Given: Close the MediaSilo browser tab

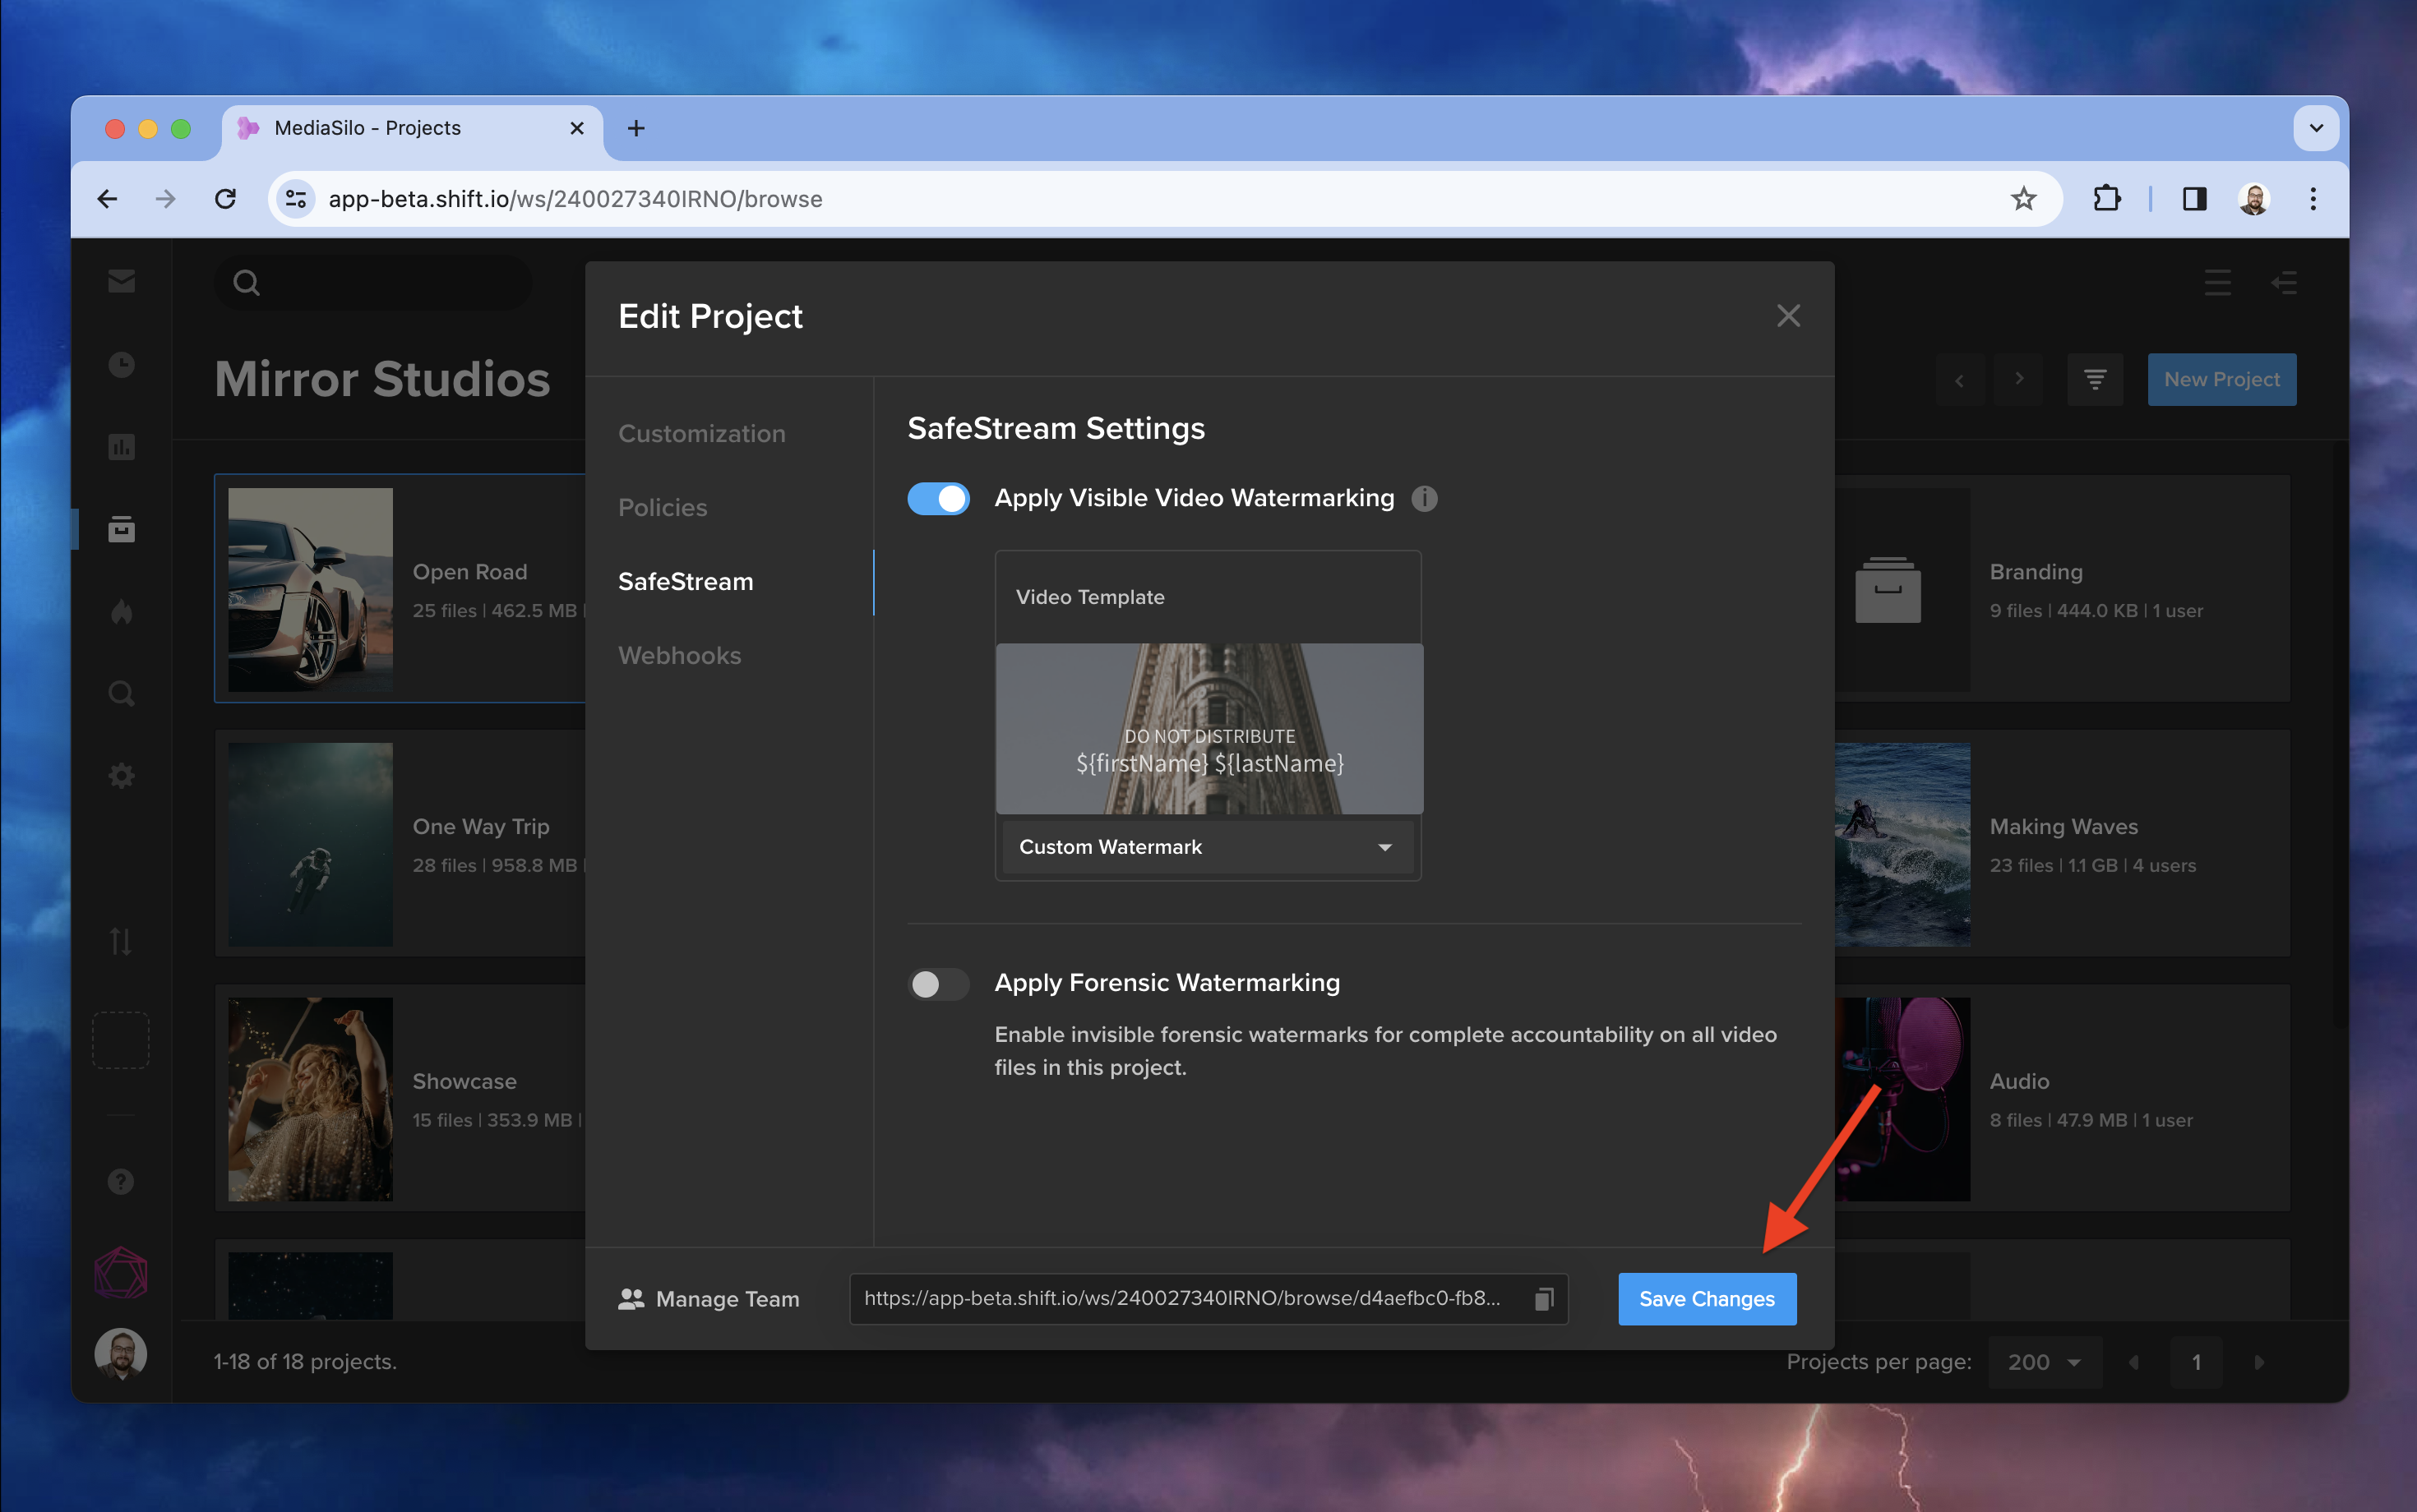Looking at the screenshot, I should point(576,128).
